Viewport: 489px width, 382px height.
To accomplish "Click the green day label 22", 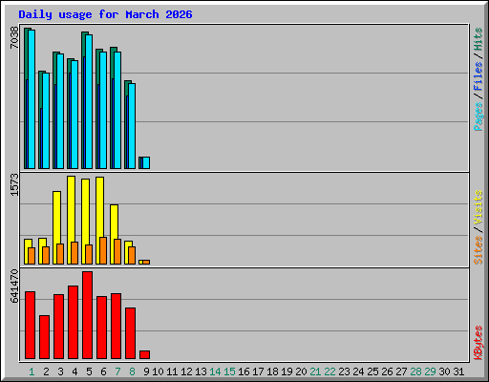I will (330, 371).
